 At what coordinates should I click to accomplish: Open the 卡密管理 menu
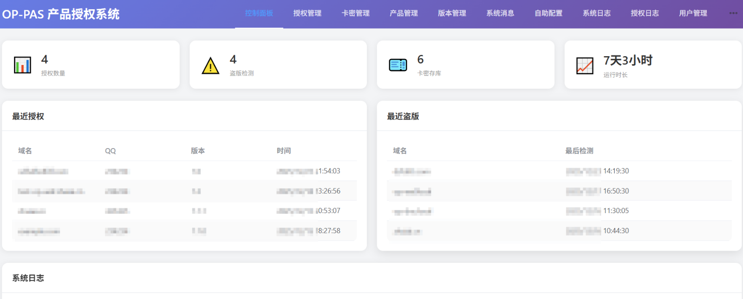coord(356,13)
